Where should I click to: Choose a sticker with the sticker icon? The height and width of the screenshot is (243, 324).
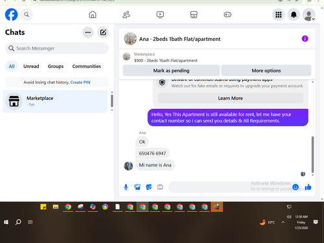coord(149,187)
